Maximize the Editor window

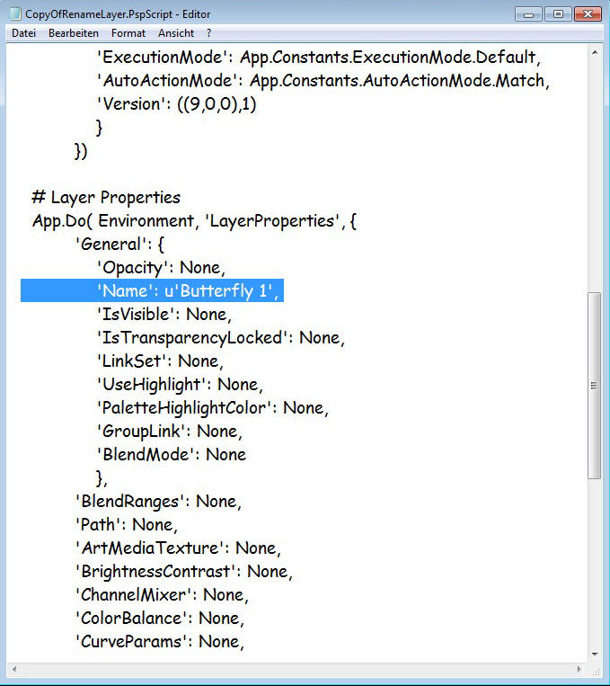coord(558,14)
